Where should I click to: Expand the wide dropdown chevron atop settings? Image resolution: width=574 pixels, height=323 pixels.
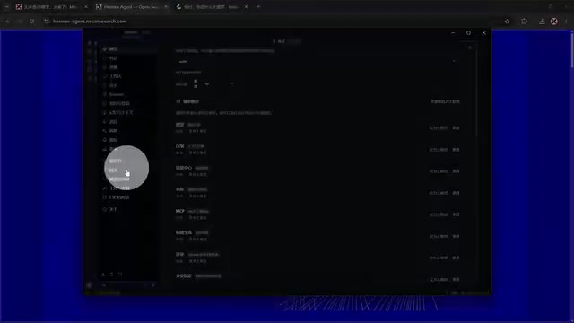(x=454, y=62)
